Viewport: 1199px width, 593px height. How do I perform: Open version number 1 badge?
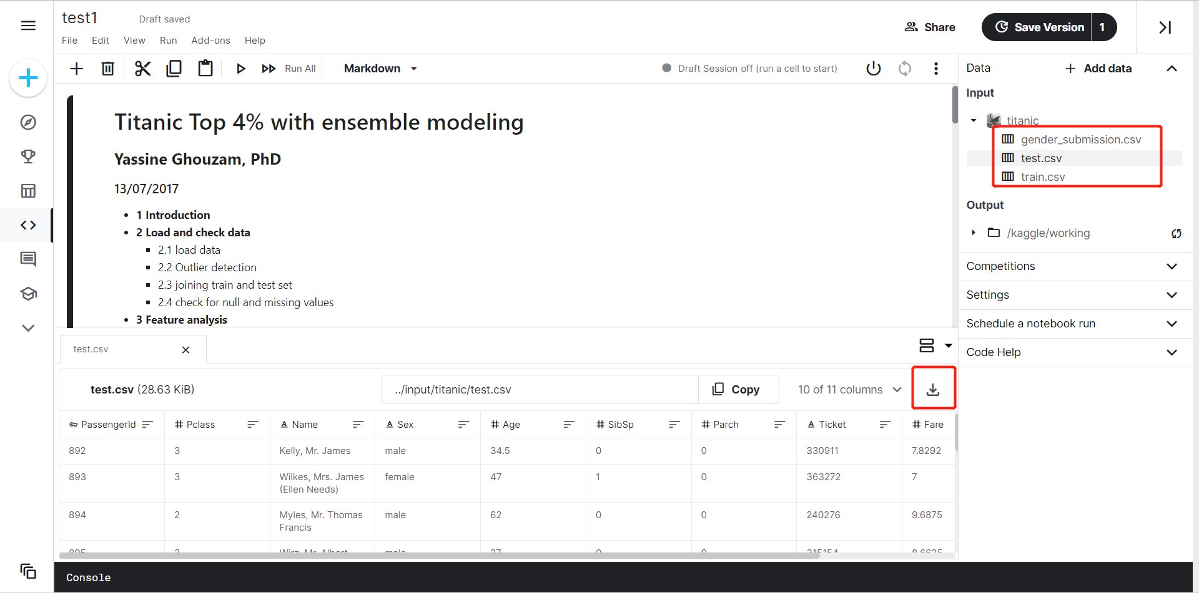pos(1103,27)
